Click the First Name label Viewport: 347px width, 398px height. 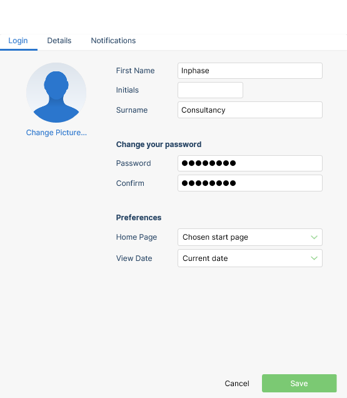click(135, 71)
